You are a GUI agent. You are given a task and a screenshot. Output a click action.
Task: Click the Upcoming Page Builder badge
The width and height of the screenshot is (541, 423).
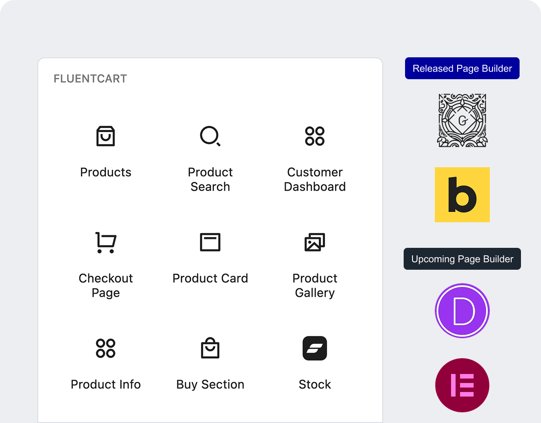(462, 259)
